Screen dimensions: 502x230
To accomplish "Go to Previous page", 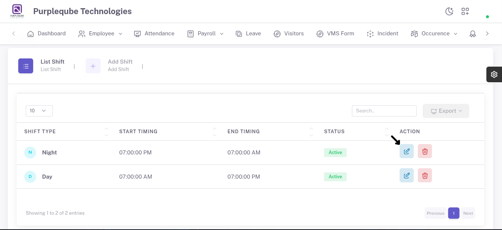I will pos(435,213).
